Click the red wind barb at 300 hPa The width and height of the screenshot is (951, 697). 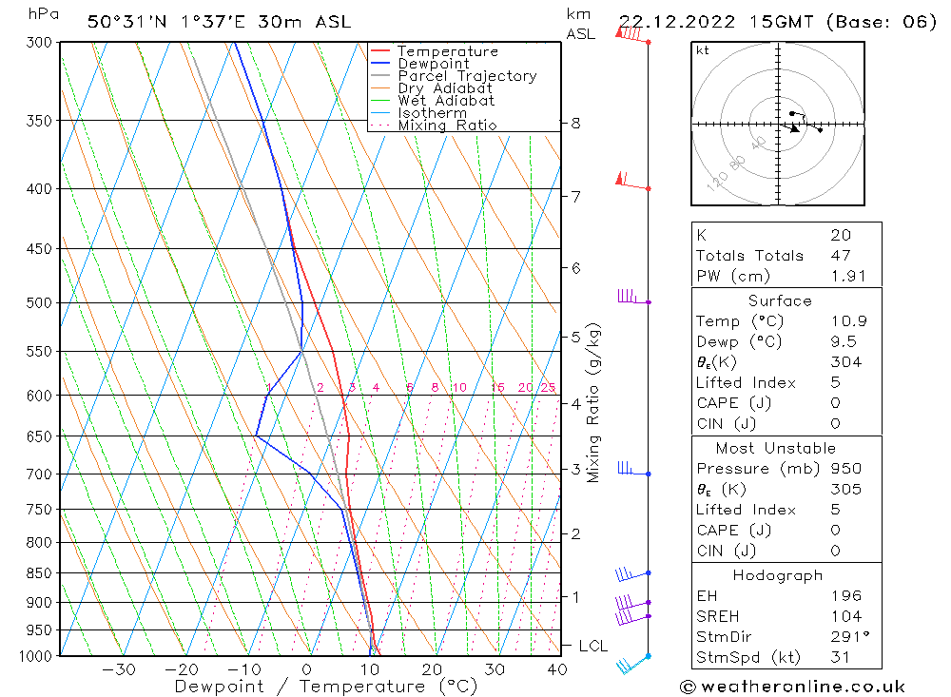click(x=632, y=34)
